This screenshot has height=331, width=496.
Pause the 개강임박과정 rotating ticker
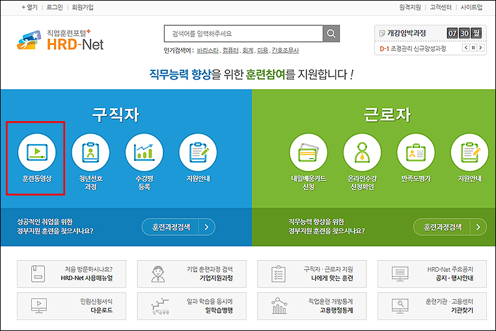[x=473, y=49]
